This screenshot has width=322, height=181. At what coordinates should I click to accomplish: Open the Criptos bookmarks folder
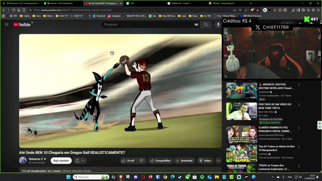[x=24, y=16]
